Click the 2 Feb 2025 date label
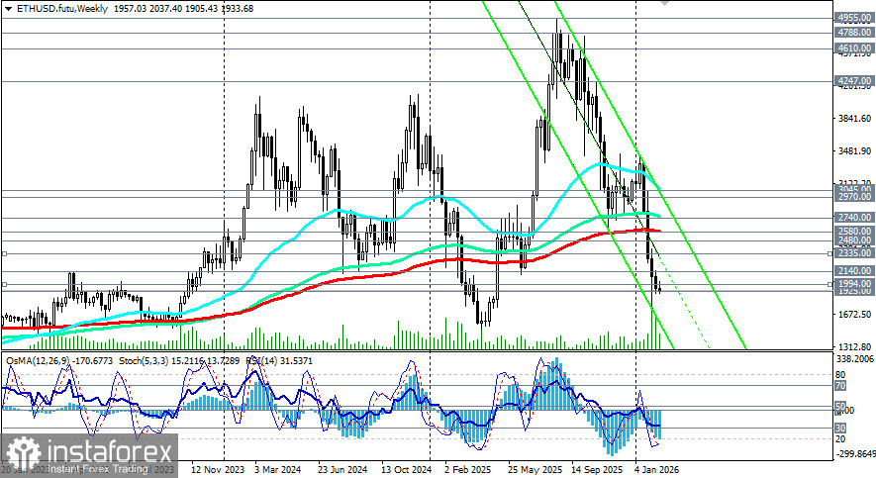Image resolution: width=876 pixels, height=478 pixels. point(467,470)
